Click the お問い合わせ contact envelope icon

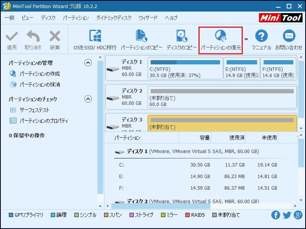[x=289, y=36]
